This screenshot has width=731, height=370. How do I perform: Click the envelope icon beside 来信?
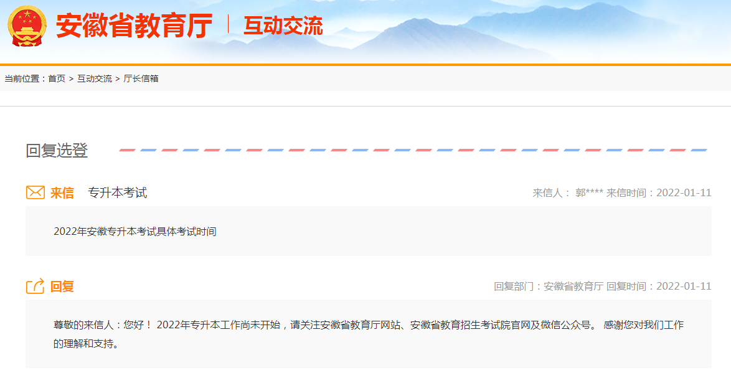tap(35, 192)
